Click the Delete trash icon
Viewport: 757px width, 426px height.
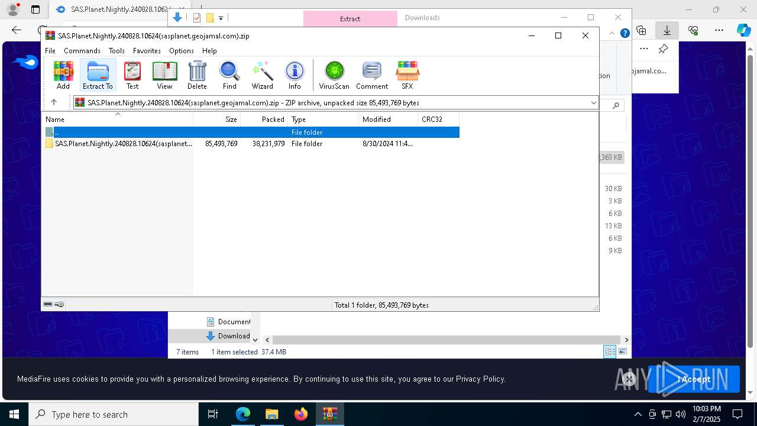[x=197, y=75]
